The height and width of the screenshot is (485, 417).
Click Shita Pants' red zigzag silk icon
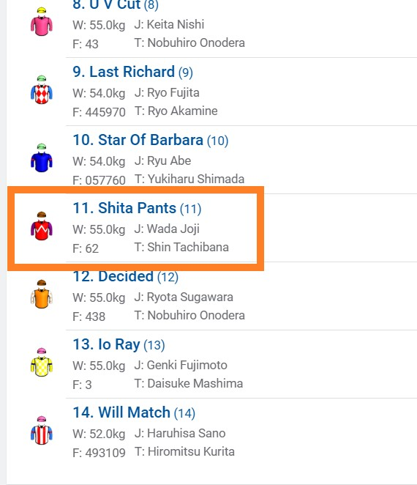pos(42,226)
